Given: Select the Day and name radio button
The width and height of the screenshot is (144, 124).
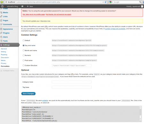Looking at the screenshot, I should (23, 45).
